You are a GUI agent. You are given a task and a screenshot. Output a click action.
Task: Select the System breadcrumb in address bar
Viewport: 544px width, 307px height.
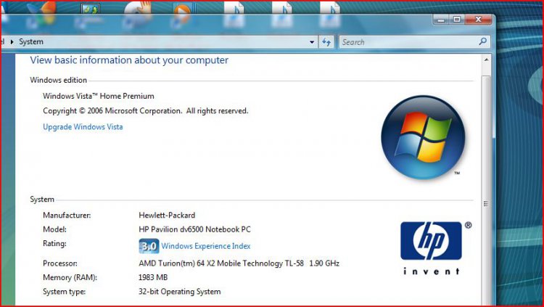click(x=31, y=41)
